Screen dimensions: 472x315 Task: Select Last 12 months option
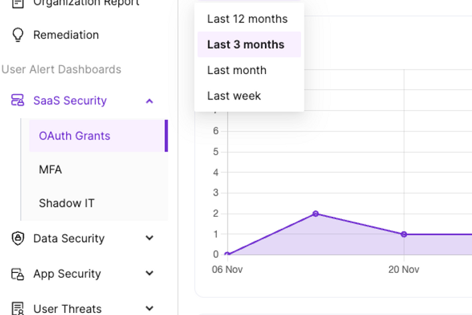tap(247, 19)
